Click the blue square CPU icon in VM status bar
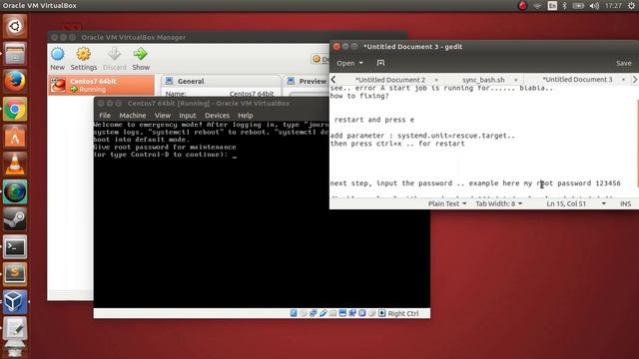This screenshot has height=359, width=639. [362, 313]
